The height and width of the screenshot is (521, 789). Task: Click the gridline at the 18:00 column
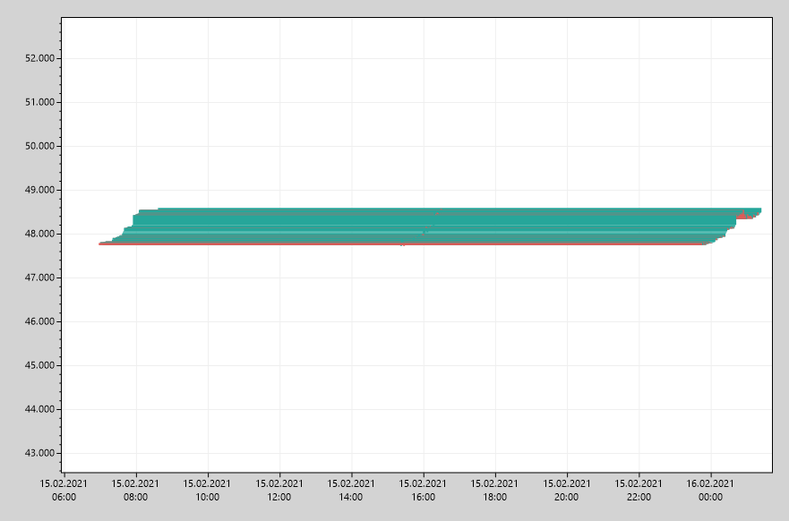click(495, 358)
